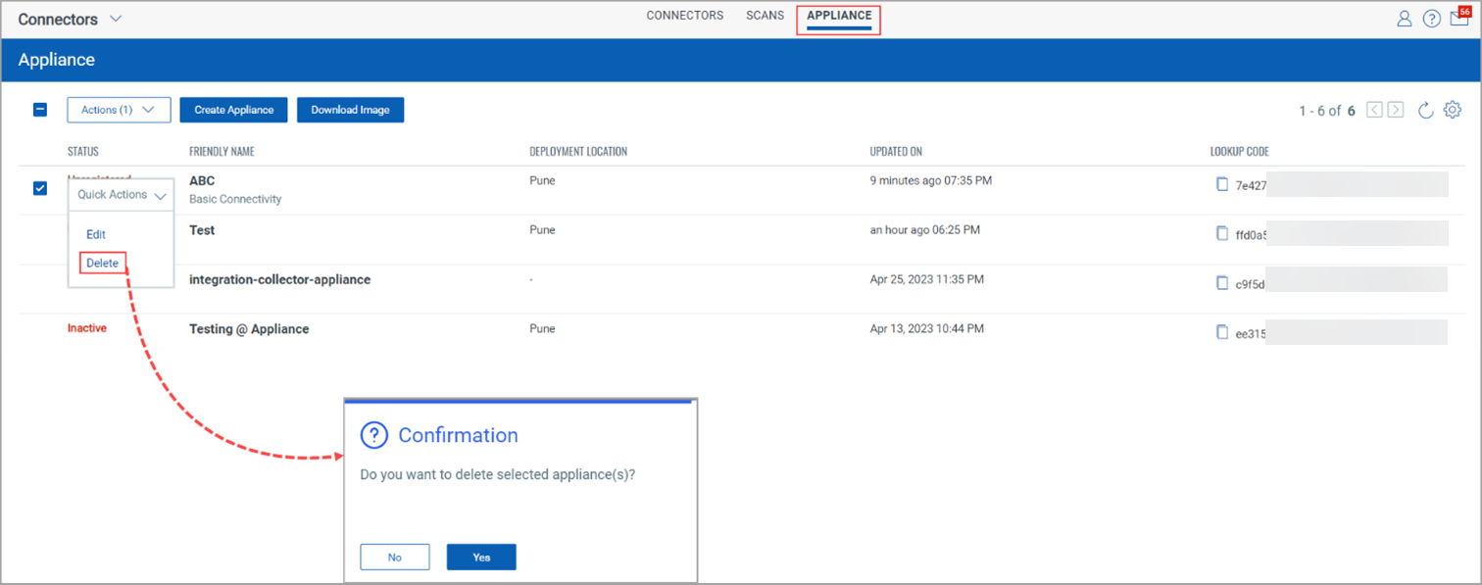This screenshot has height=585, width=1482.
Task: Click the Create Appliance button
Action: point(233,110)
